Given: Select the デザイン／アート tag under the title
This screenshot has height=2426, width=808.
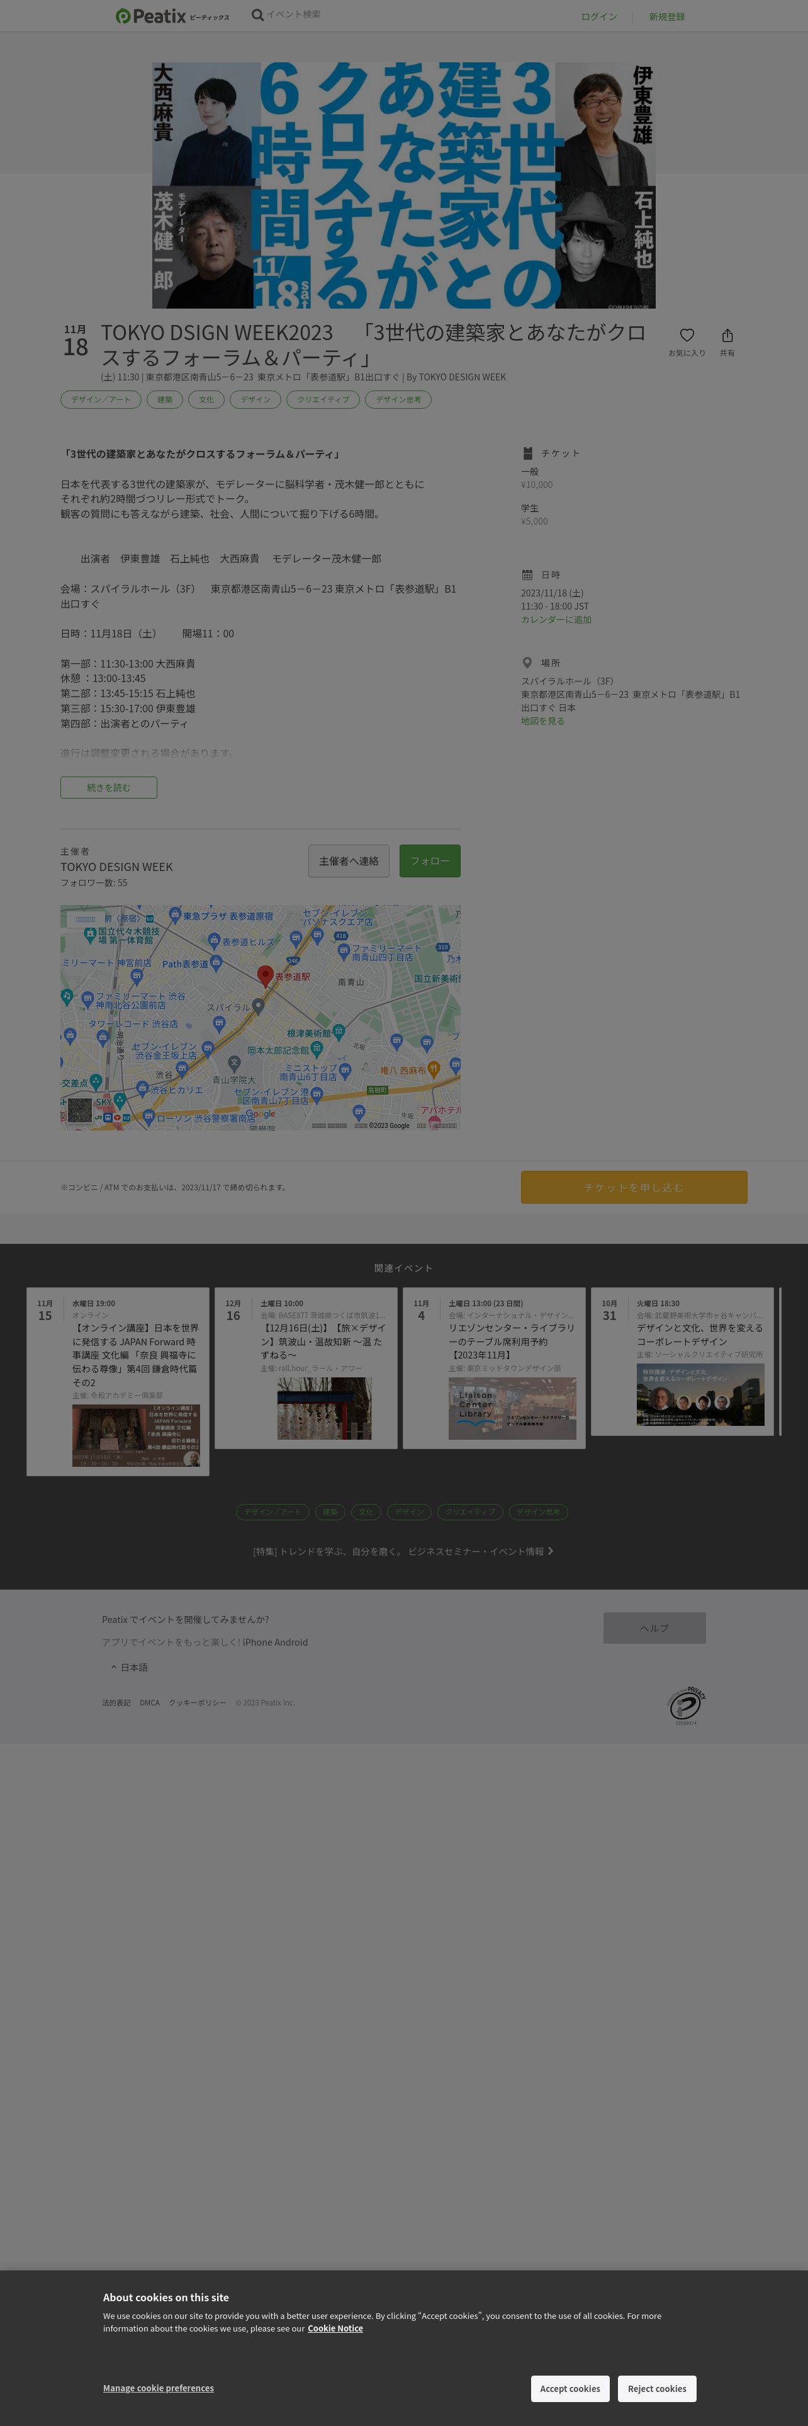Looking at the screenshot, I should click(x=101, y=399).
